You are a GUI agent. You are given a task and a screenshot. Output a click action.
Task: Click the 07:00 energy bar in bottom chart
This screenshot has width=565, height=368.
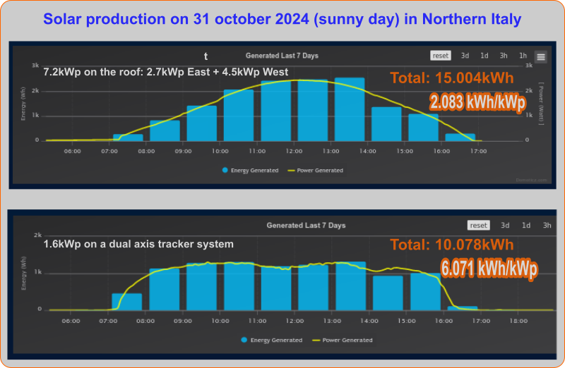pyautogui.click(x=127, y=302)
